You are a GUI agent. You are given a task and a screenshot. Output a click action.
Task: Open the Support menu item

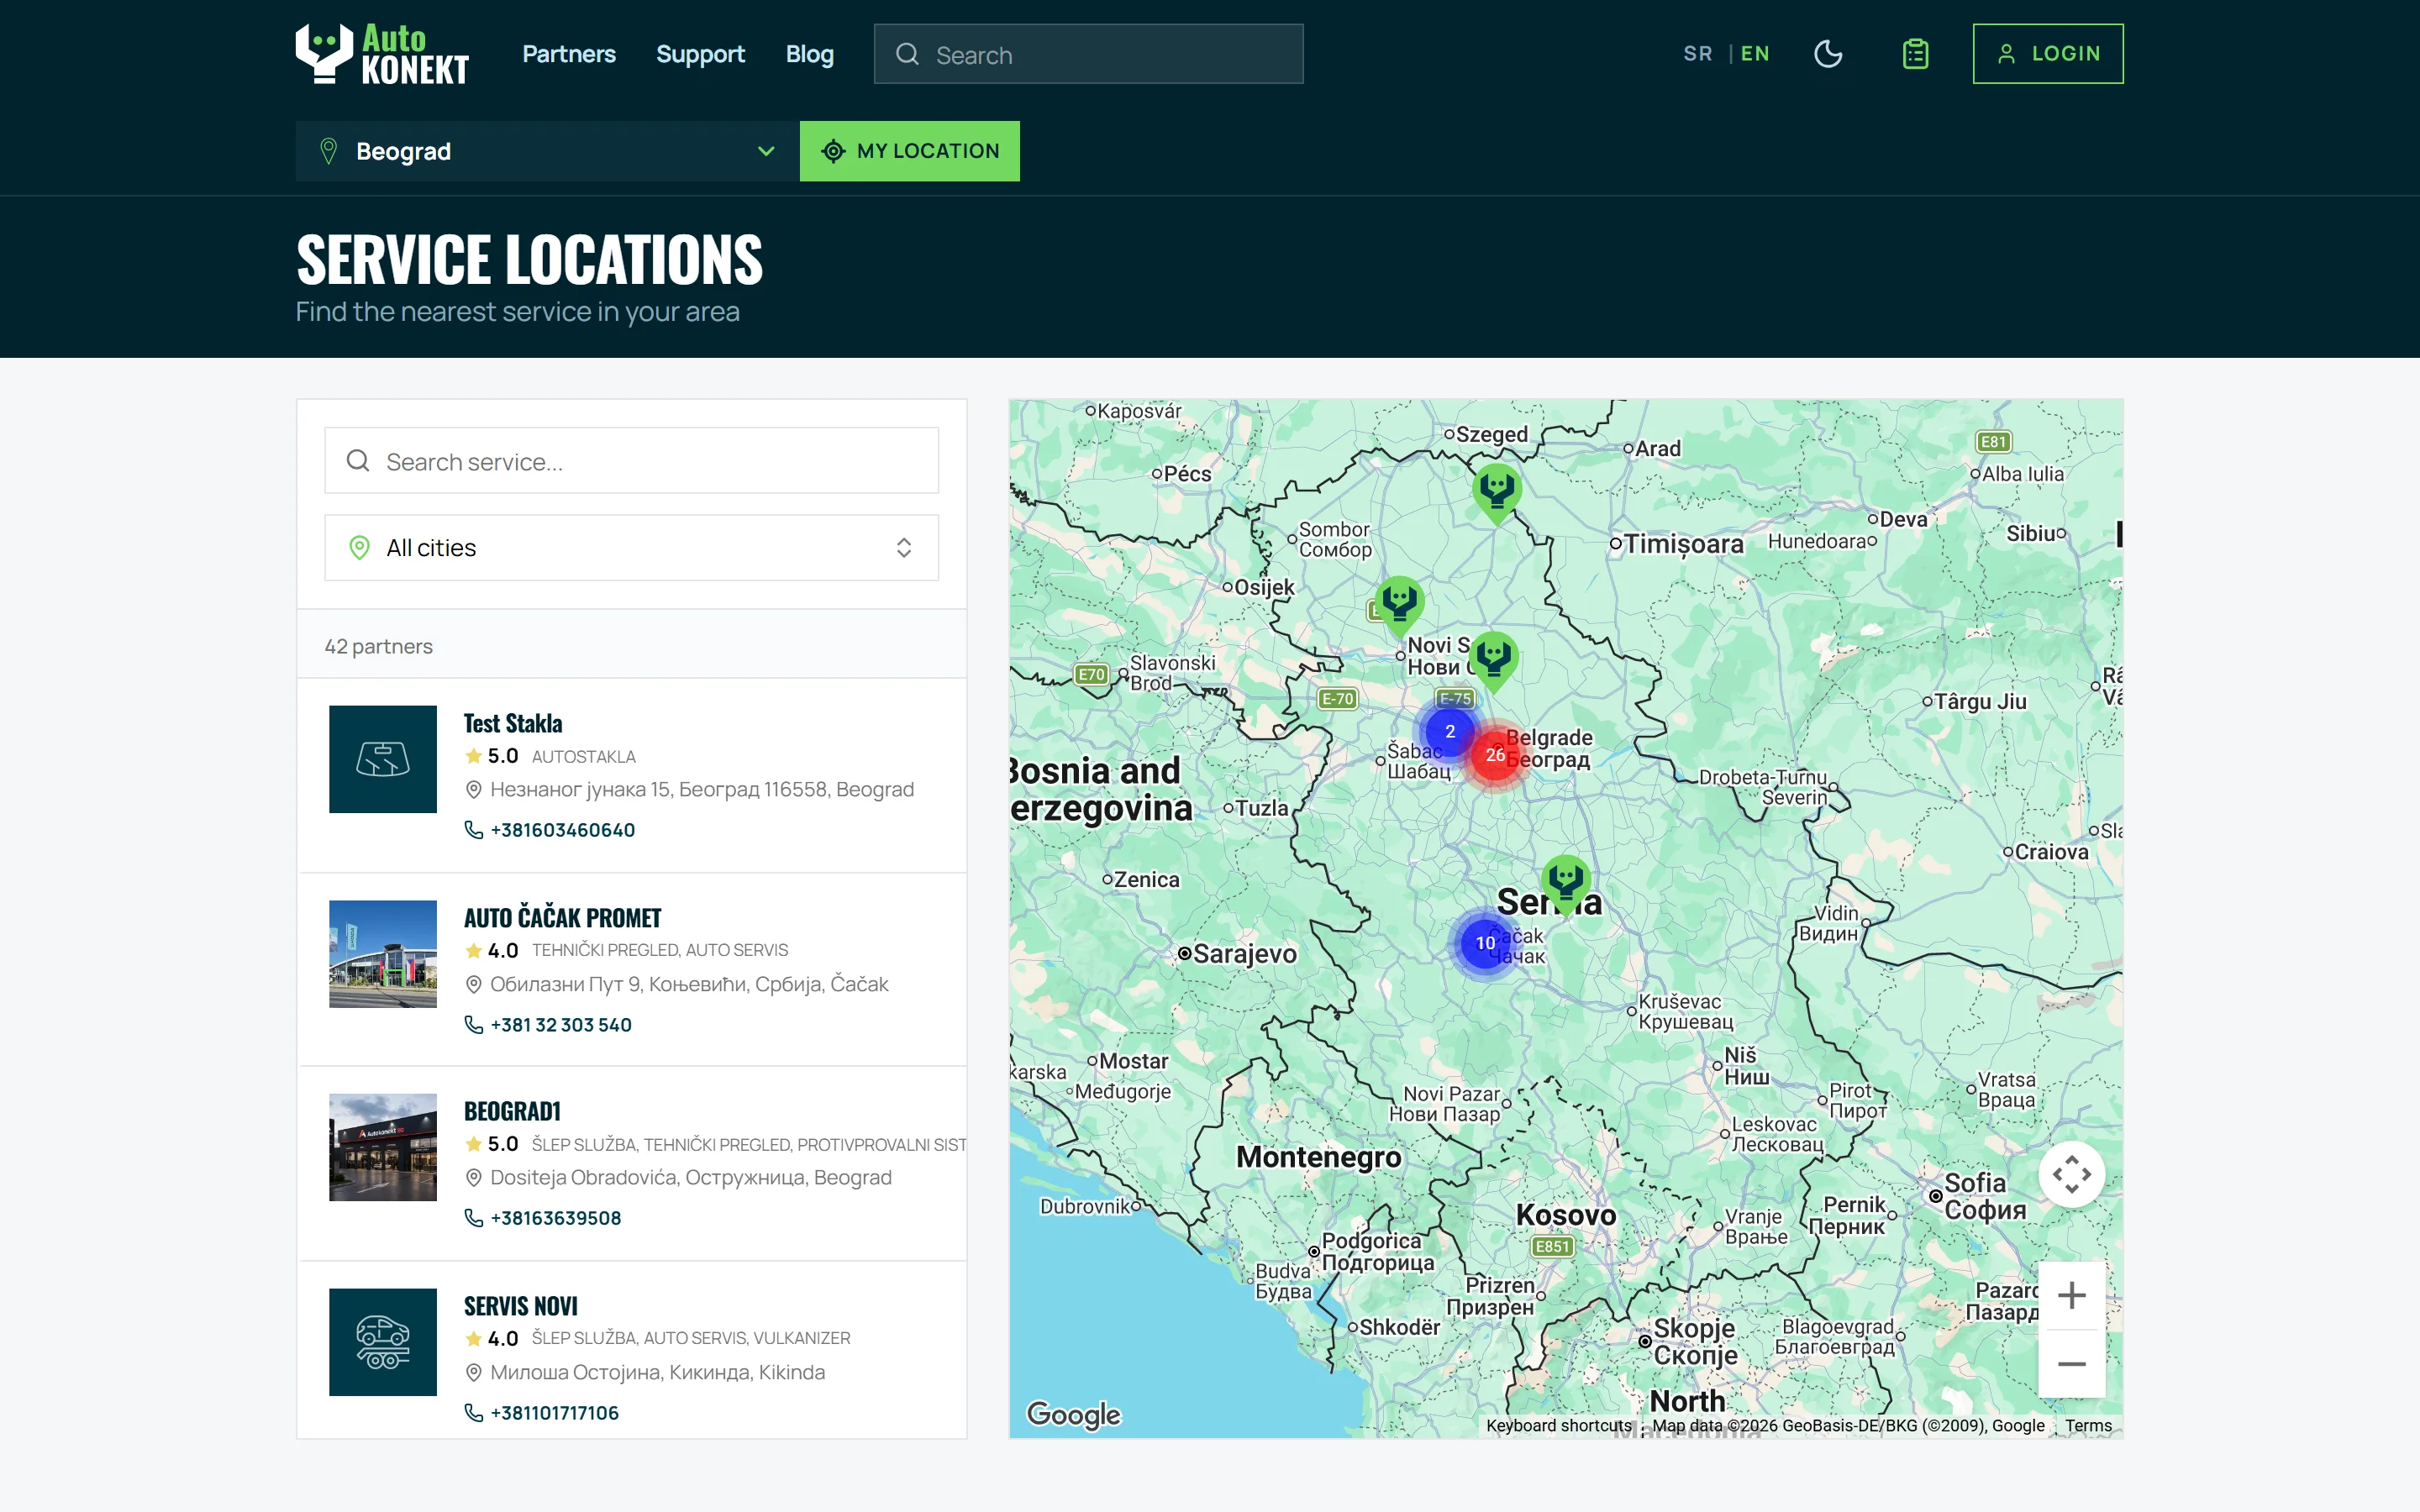(700, 54)
